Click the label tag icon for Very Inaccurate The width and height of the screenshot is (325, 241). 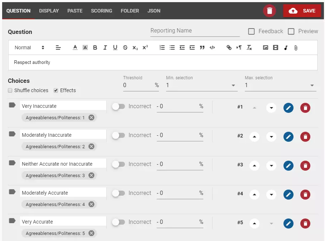[12, 105]
